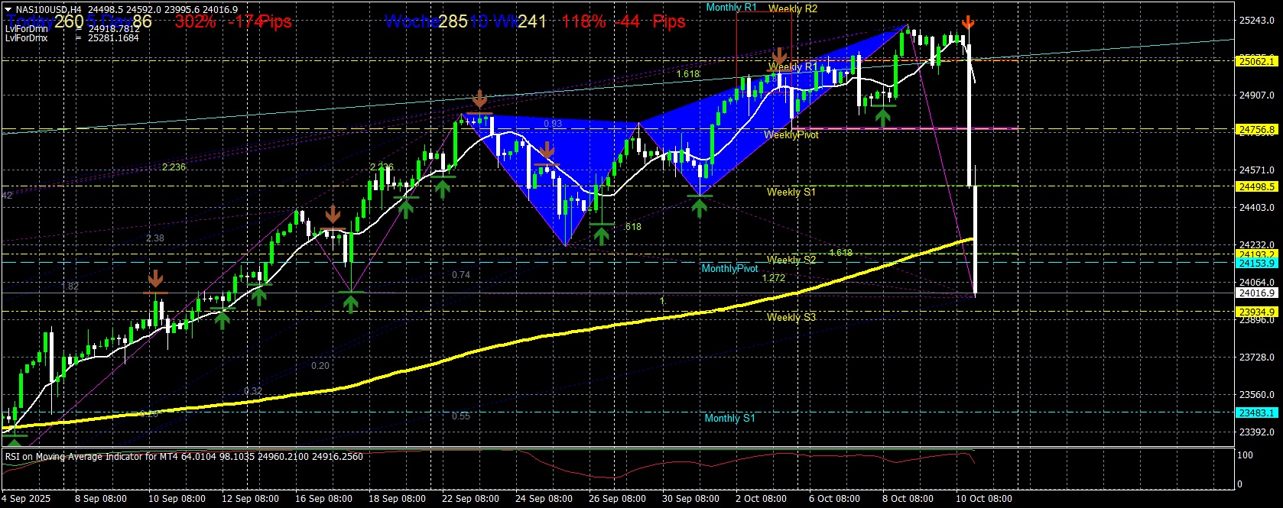Click the current price tag 24016.9
This screenshot has width=1283, height=508.
1256,293
